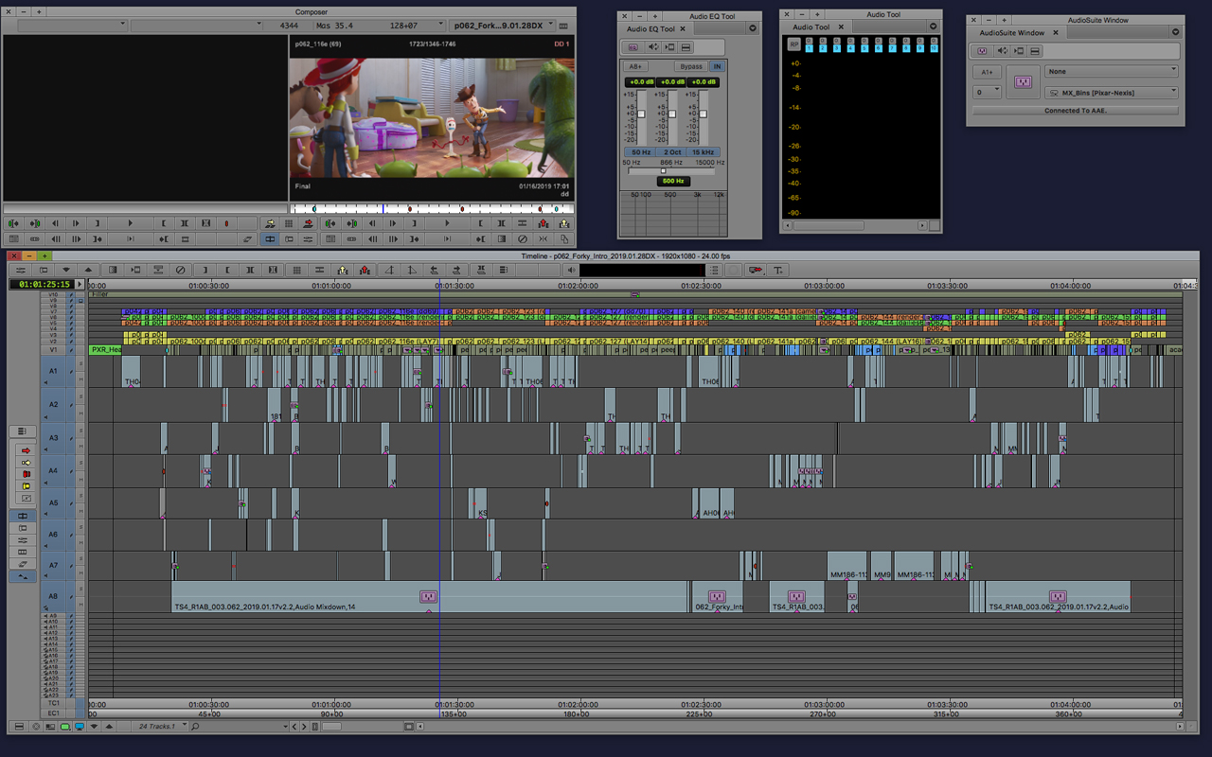This screenshot has height=757, width=1212.
Task: Click the purple plug-in icon in AudioSuite Window
Action: (x=1023, y=81)
